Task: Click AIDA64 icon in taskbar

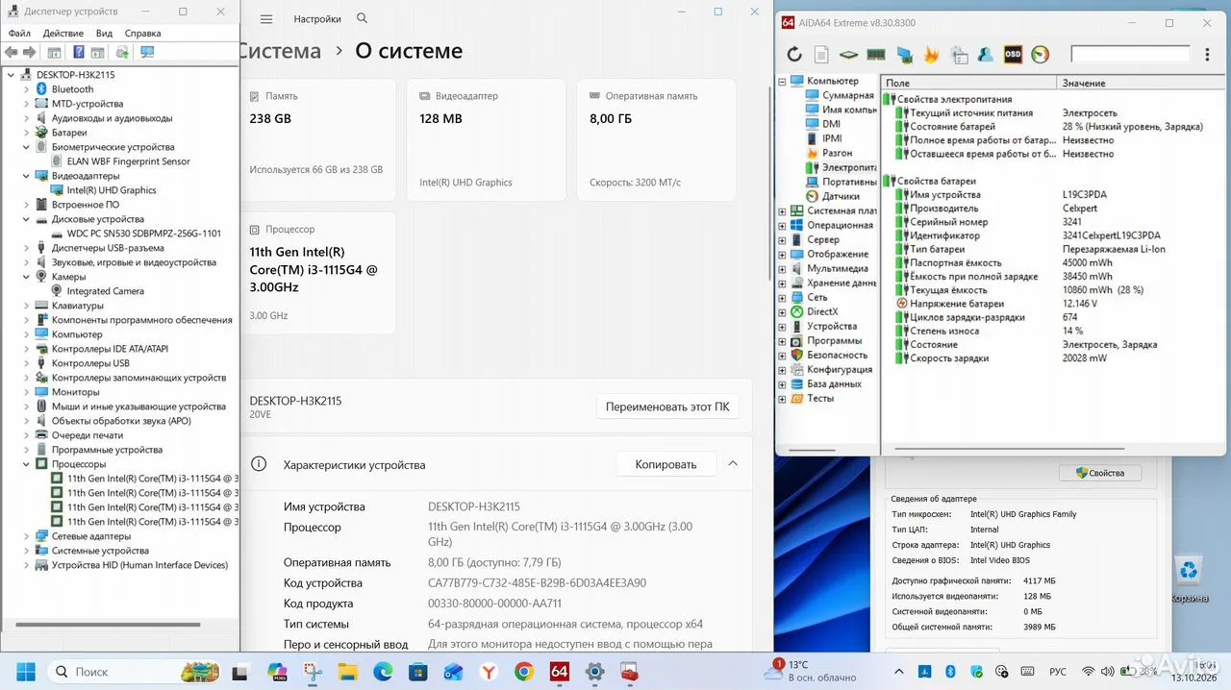Action: pos(560,672)
